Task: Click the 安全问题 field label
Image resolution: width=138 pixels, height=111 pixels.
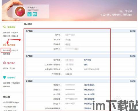Action: [57, 94]
